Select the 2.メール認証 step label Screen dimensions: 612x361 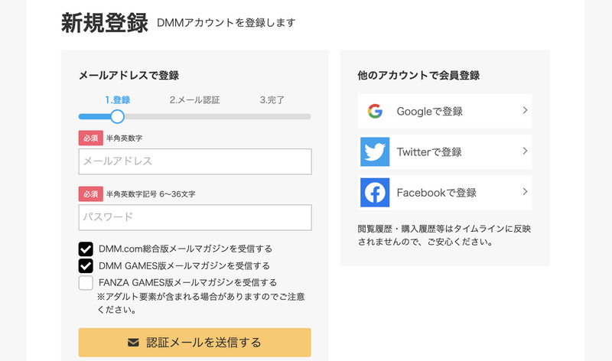point(194,99)
